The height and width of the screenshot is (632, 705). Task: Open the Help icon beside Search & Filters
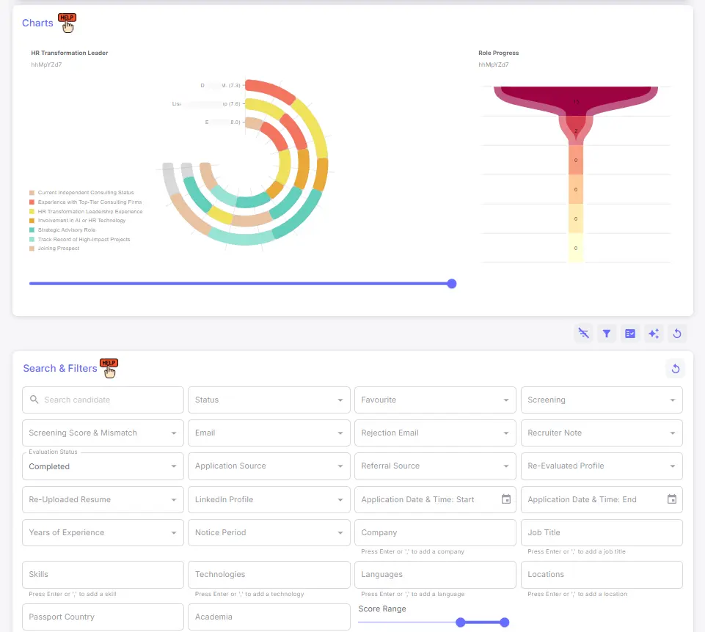tap(109, 368)
